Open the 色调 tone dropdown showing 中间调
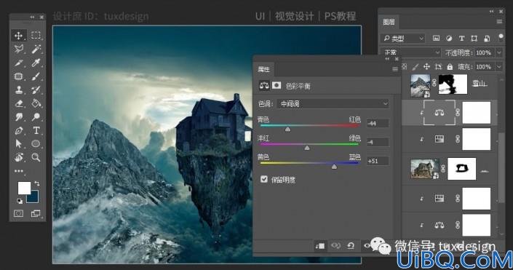This screenshot has width=513, height=270. (333, 104)
